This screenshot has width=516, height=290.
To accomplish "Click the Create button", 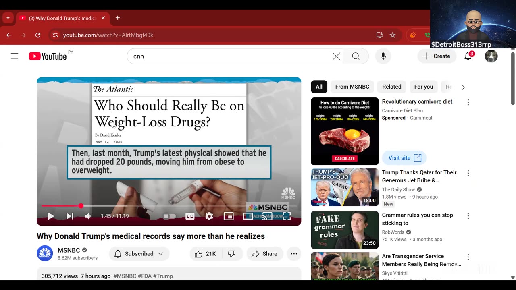I will click(437, 56).
